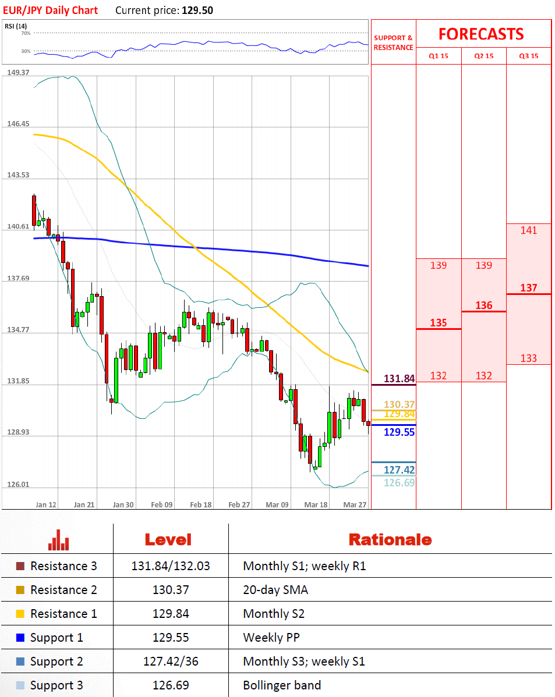Click the 129.55 support level marker
The height and width of the screenshot is (697, 555).
tap(400, 432)
